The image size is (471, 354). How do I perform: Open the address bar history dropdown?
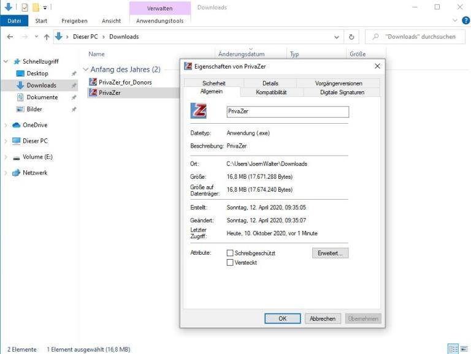(x=337, y=37)
